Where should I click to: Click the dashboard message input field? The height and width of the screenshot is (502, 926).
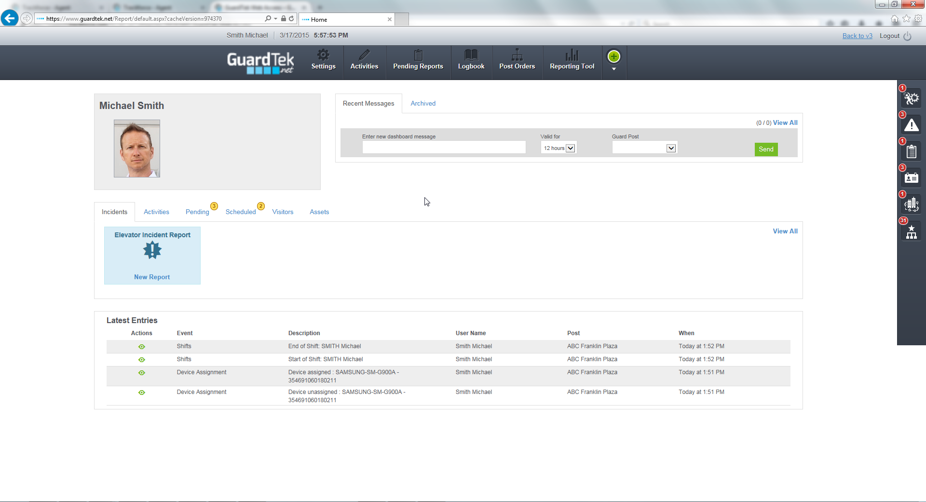[x=444, y=147]
